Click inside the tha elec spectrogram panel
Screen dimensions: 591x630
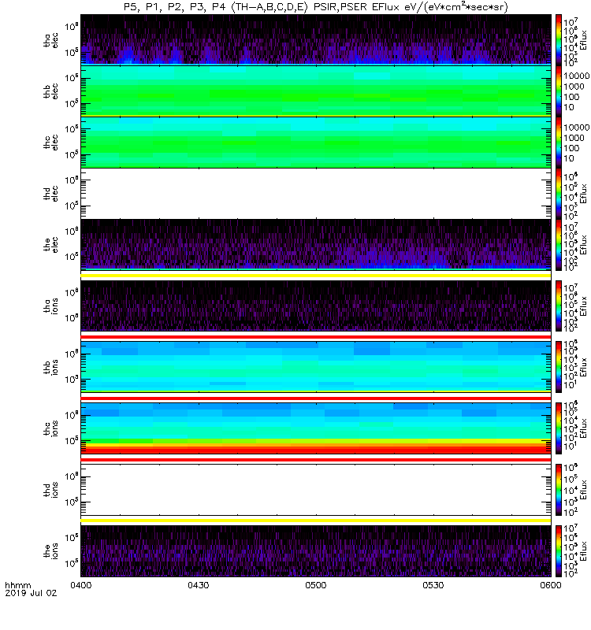point(316,39)
